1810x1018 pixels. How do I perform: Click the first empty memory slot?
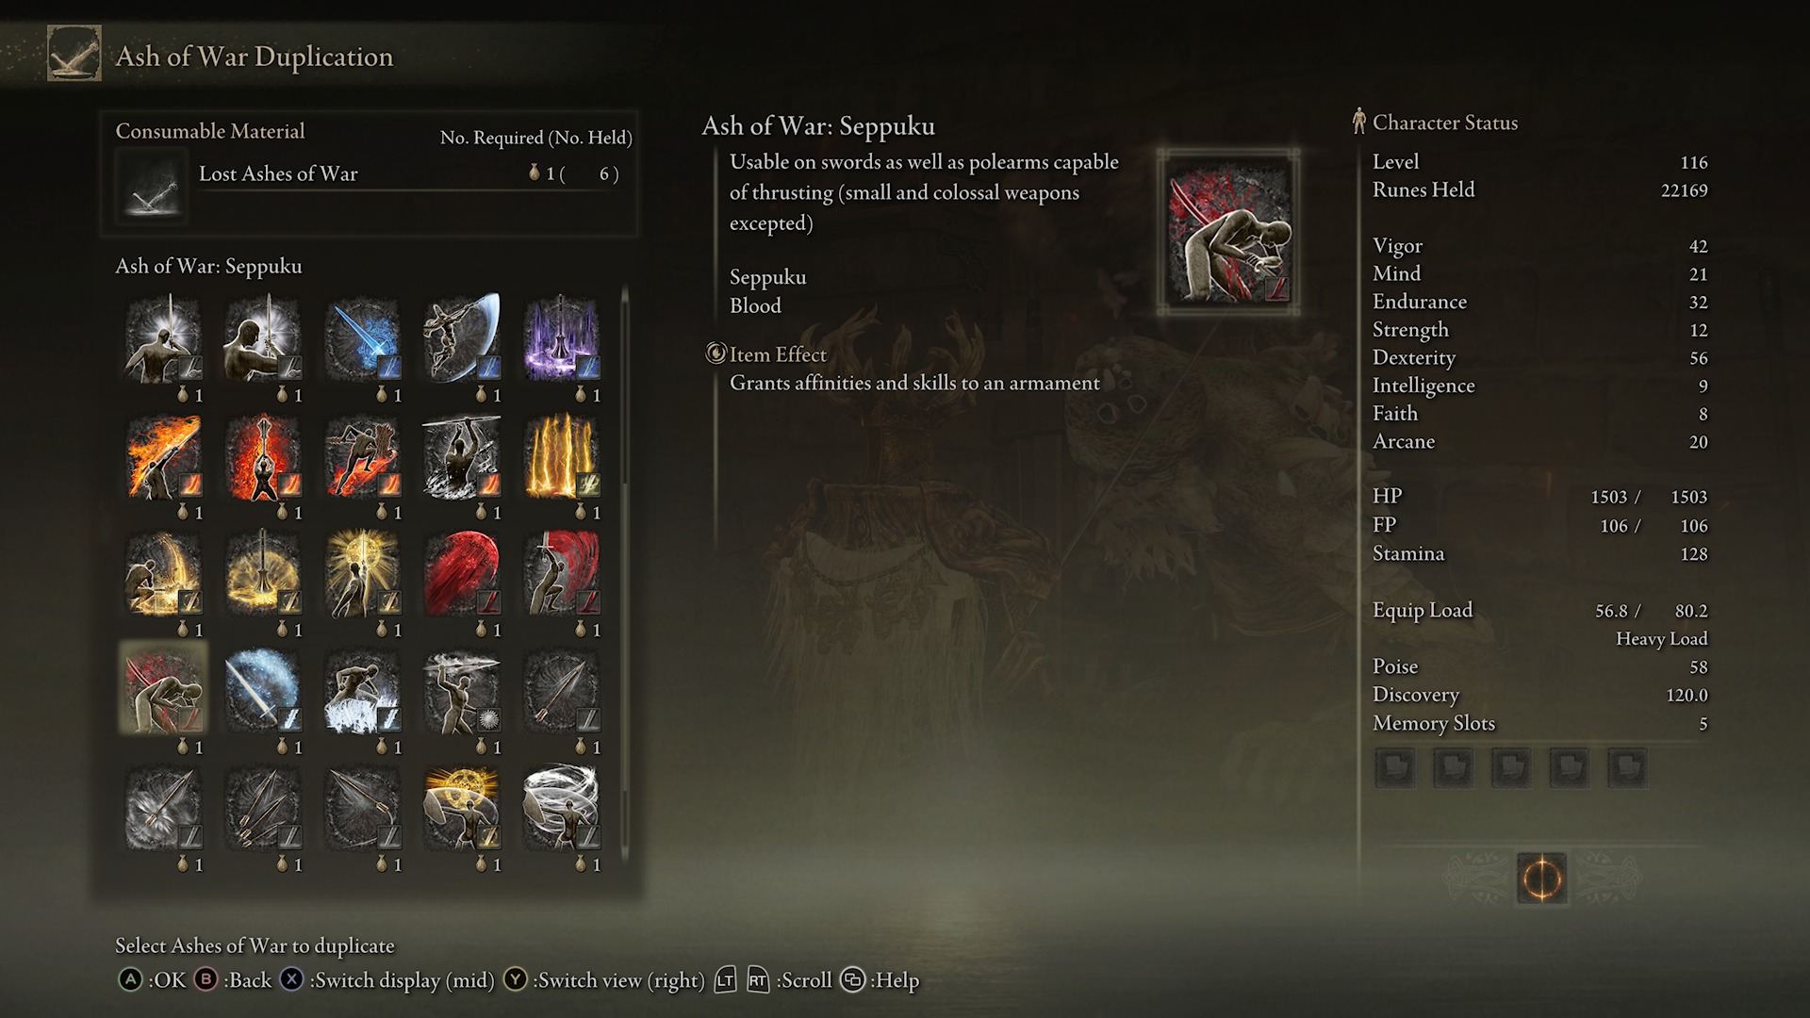tap(1394, 767)
